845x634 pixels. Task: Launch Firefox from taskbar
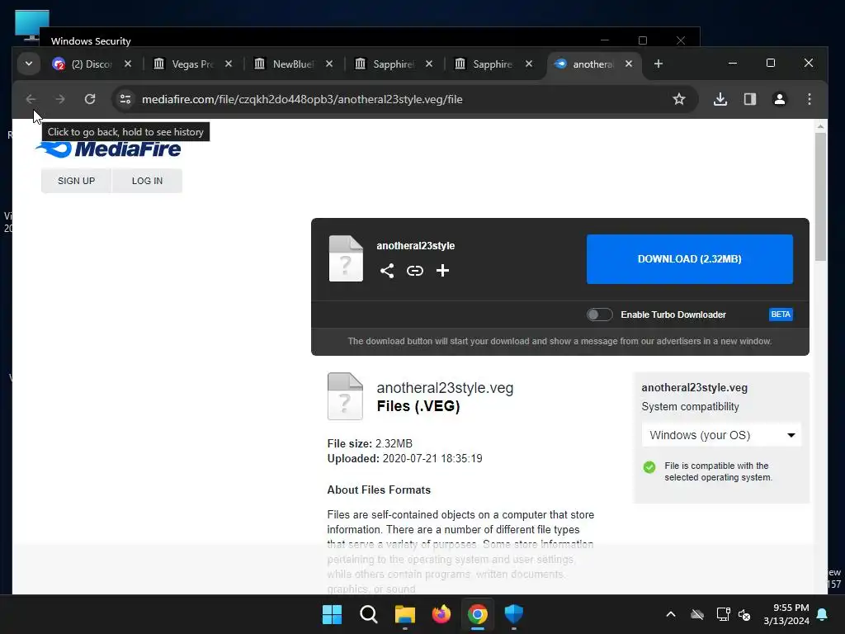point(441,614)
